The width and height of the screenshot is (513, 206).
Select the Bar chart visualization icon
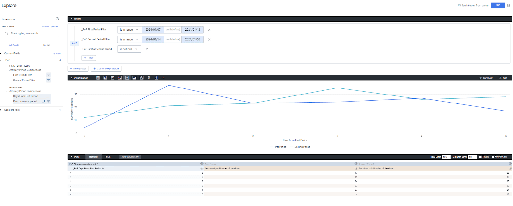coord(113,78)
